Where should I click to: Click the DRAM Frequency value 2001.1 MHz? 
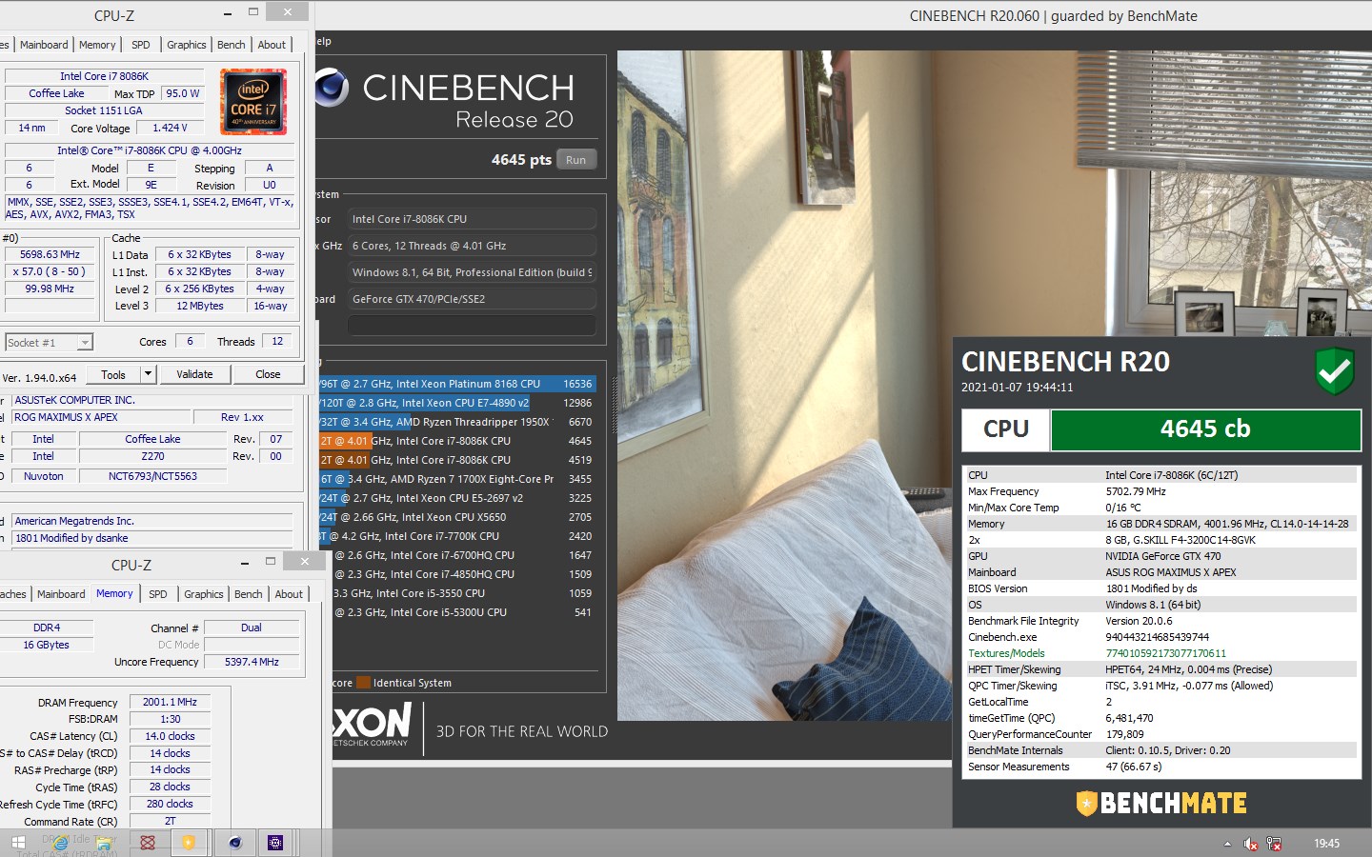click(170, 702)
